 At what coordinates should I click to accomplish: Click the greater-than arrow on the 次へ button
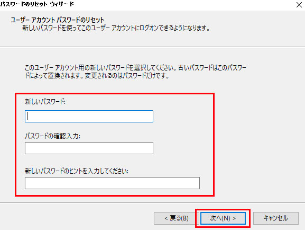[x=234, y=218]
